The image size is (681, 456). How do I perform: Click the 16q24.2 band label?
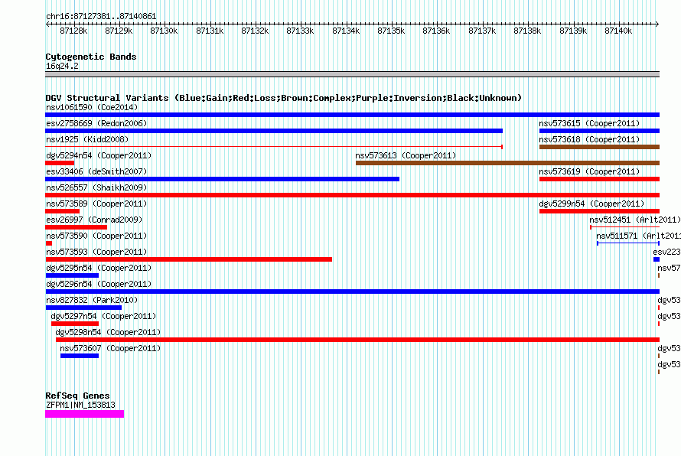pos(62,66)
